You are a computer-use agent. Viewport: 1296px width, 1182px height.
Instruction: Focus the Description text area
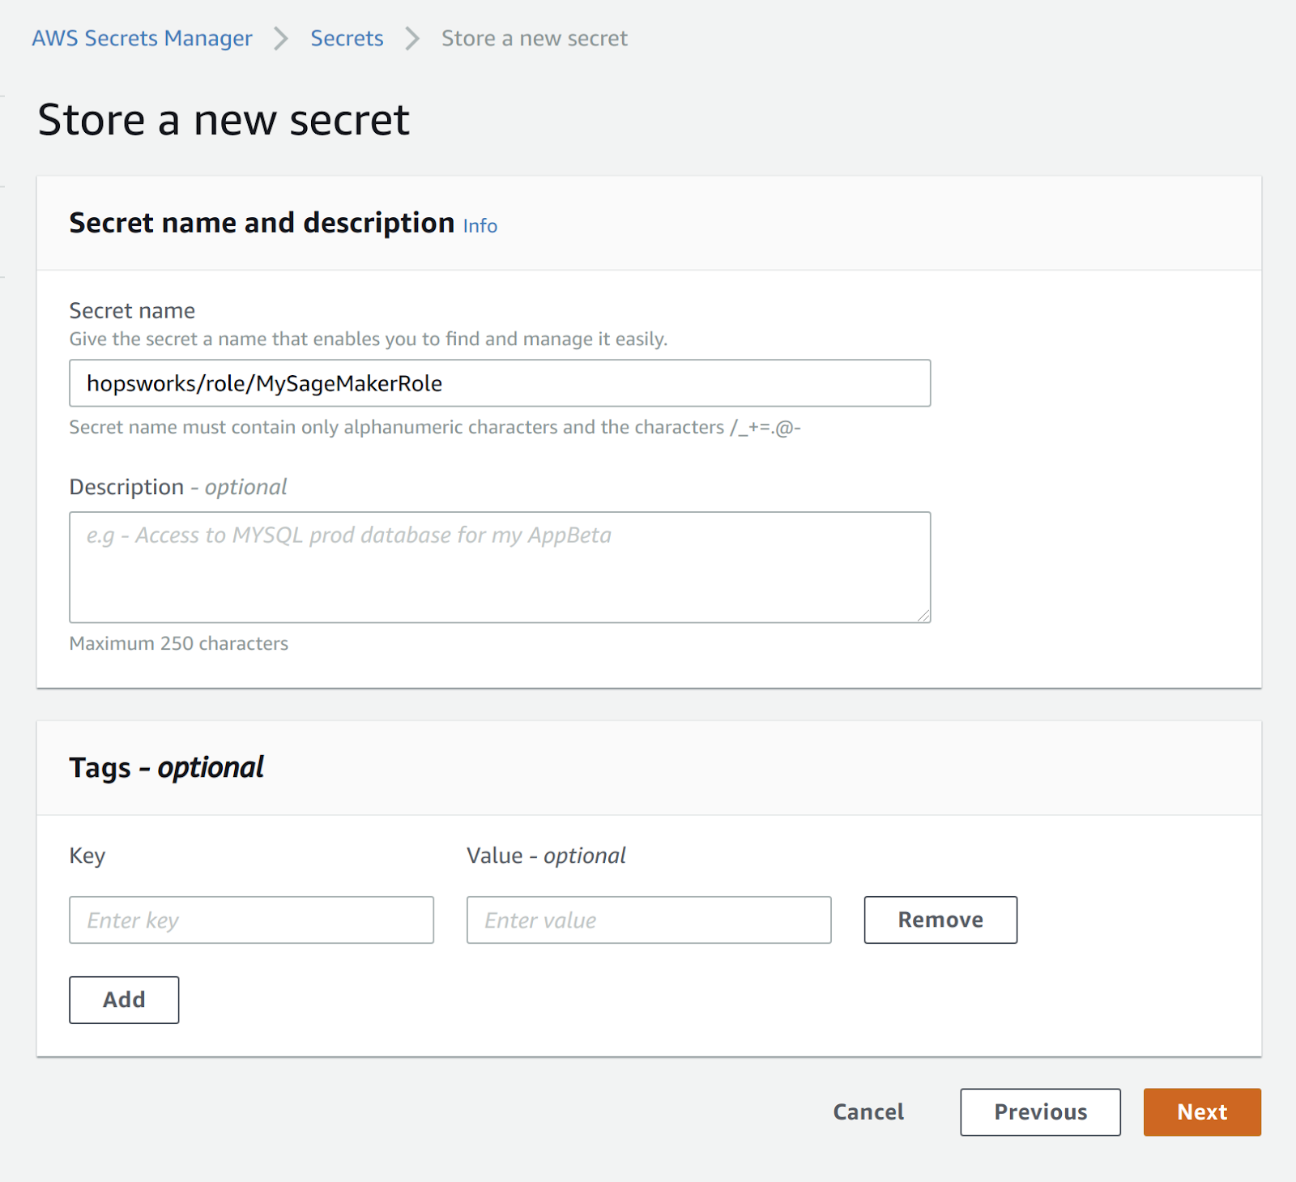tap(499, 566)
